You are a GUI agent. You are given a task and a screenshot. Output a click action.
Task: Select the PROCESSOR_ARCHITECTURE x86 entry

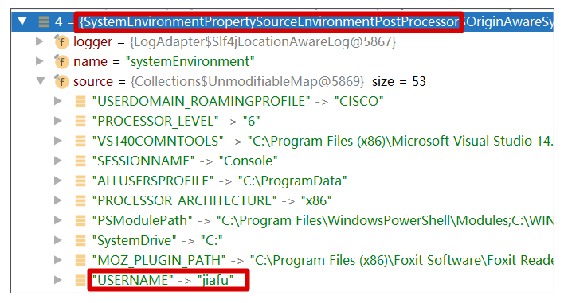212,200
